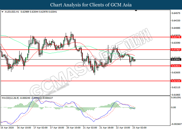Viewport: 182px width, 130px height.
Task: Select the AUDUSD,H1 symbol label
Action: tap(12, 12)
